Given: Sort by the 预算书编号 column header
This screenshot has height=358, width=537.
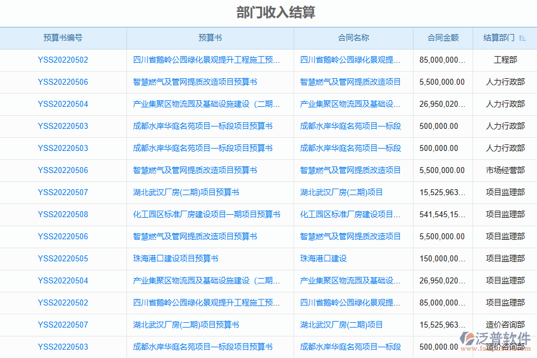Looking at the screenshot, I should pos(63,38).
